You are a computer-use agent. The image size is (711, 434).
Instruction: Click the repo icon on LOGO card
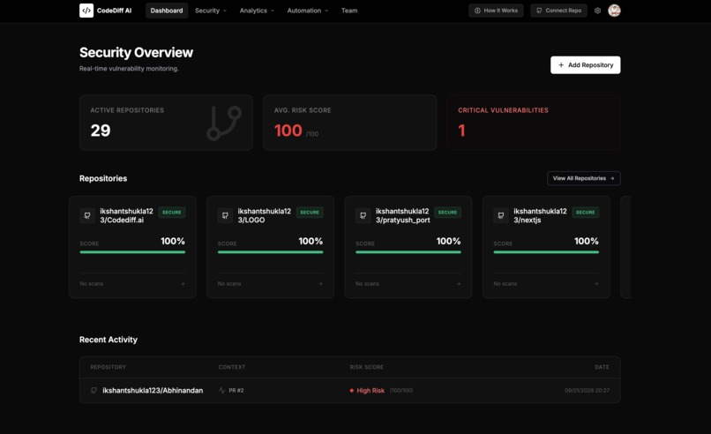(x=225, y=215)
